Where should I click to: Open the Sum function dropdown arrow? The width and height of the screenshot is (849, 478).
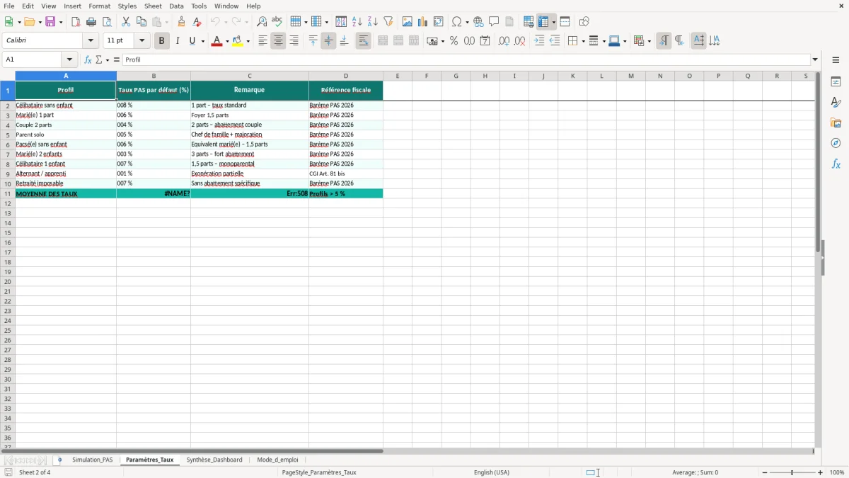click(x=108, y=59)
